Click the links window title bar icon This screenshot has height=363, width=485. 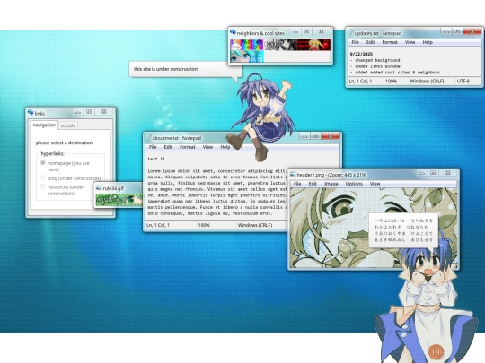(31, 112)
